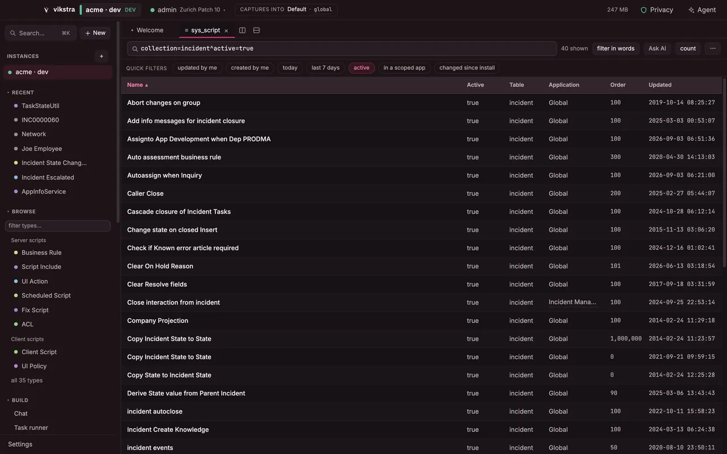Select the sys_script tab
Screen dimensions: 727x454
[x=205, y=30]
